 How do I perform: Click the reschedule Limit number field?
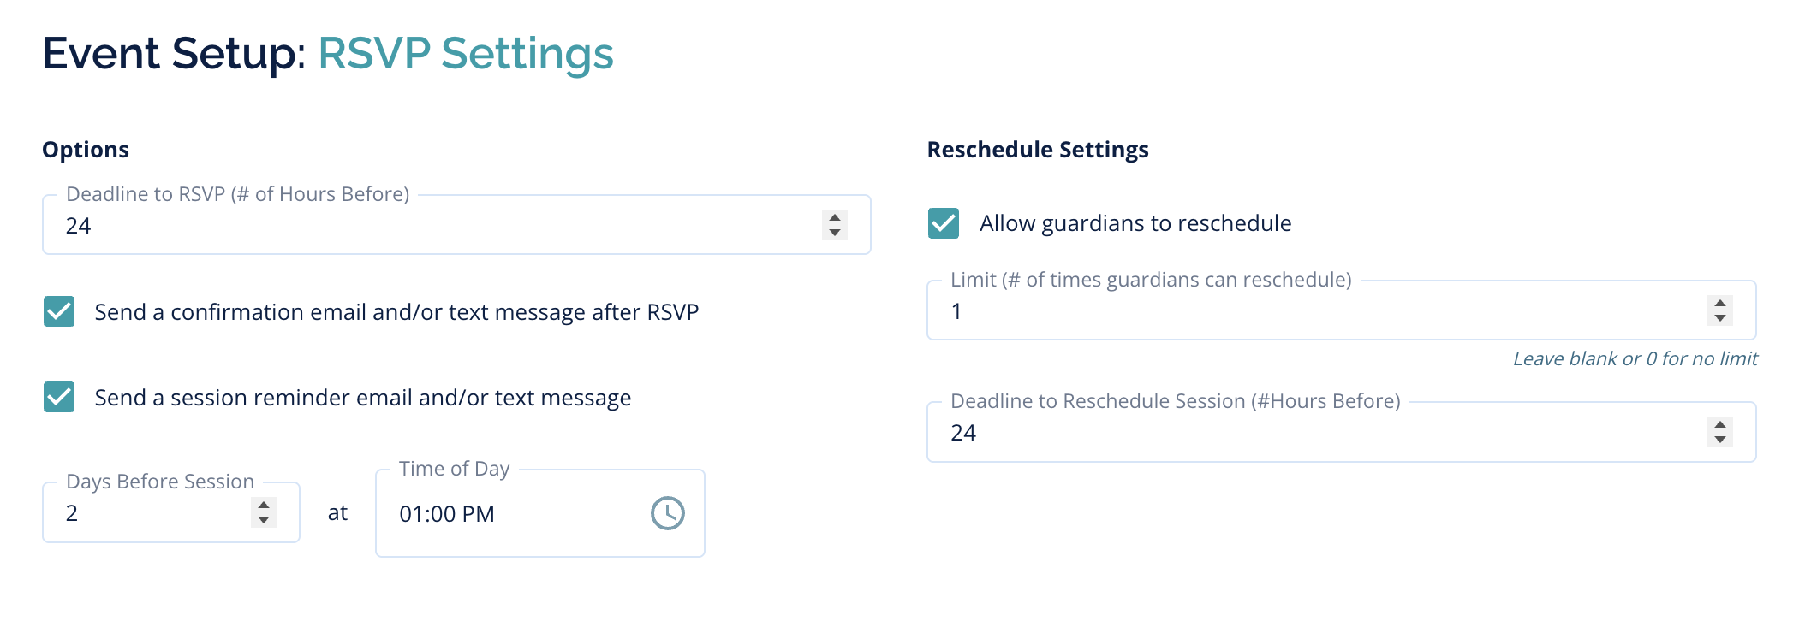pyautogui.click(x=1319, y=311)
